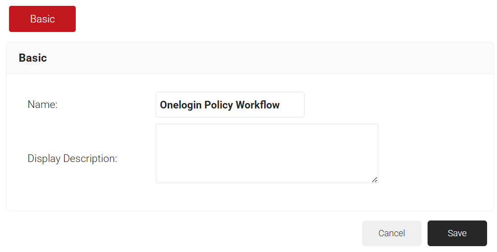
Task: Switch to the red Basic tab
Action: [42, 19]
